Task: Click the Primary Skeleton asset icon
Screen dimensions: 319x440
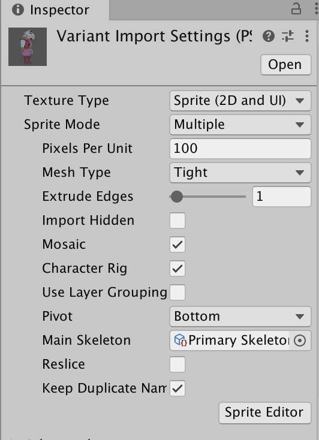Action: [180, 340]
